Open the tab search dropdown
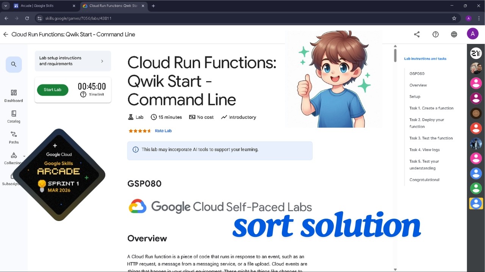Viewport: 485px width, 272px height. point(6,6)
